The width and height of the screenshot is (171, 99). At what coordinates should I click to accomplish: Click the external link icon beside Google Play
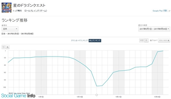click(x=169, y=11)
